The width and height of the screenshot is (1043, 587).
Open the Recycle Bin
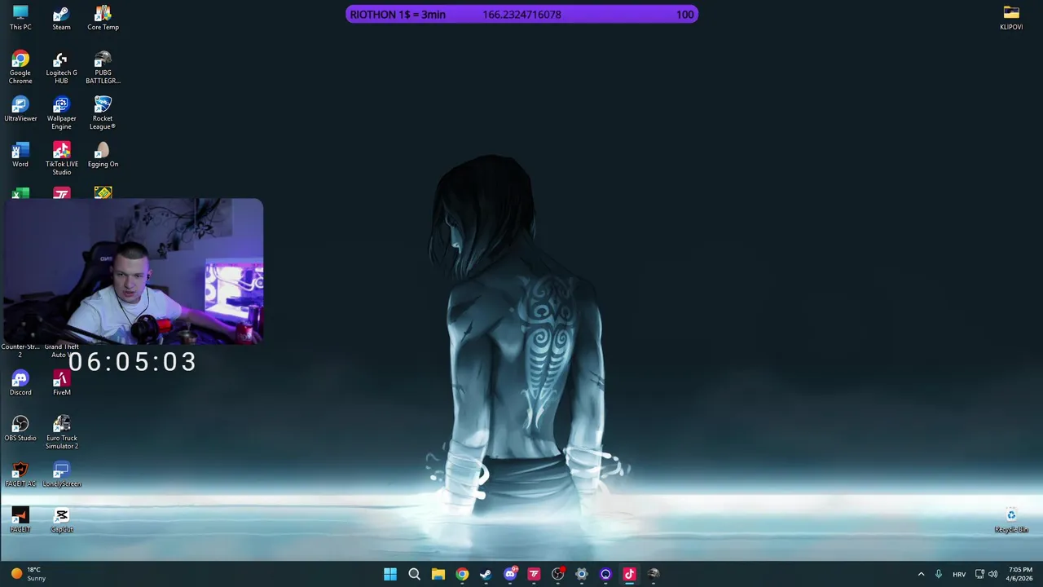[x=1011, y=519]
